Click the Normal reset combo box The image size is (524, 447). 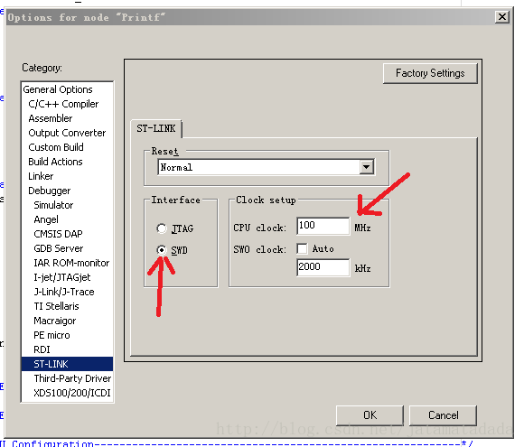[x=266, y=167]
